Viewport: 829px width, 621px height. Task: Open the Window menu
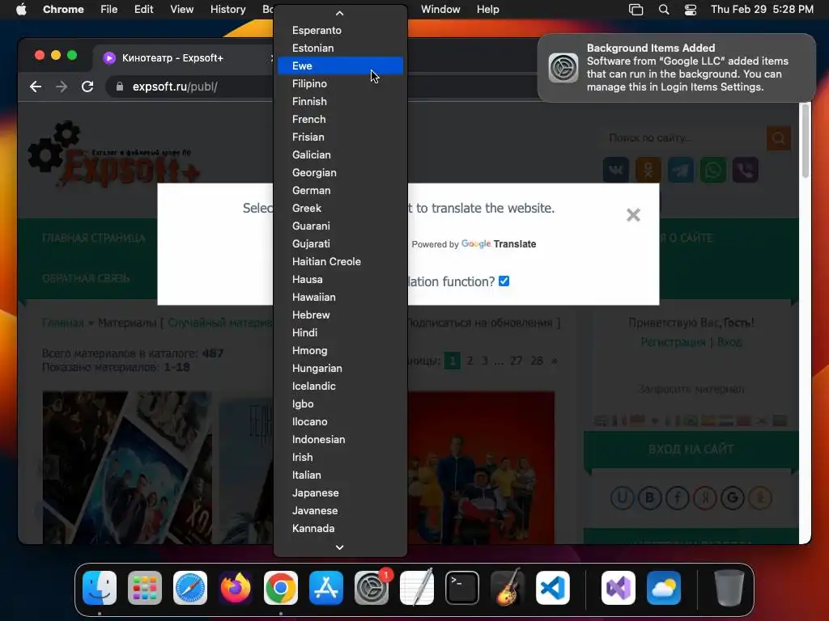click(x=440, y=10)
